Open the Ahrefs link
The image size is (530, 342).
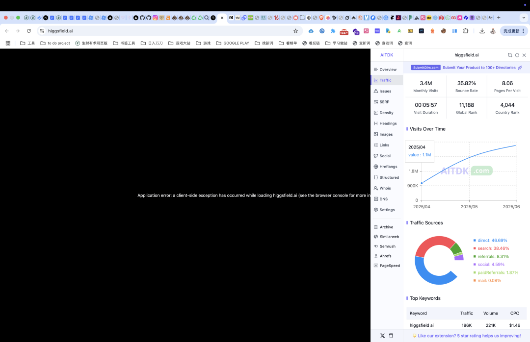(382, 256)
